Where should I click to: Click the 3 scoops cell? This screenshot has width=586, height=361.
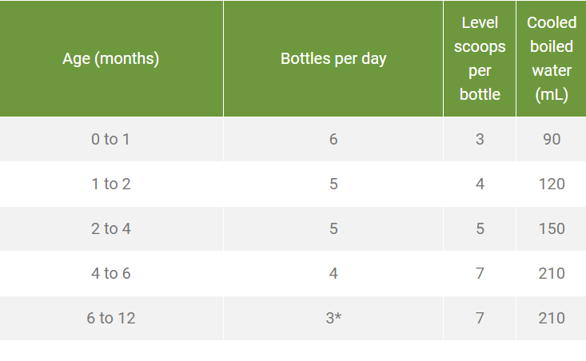[480, 139]
